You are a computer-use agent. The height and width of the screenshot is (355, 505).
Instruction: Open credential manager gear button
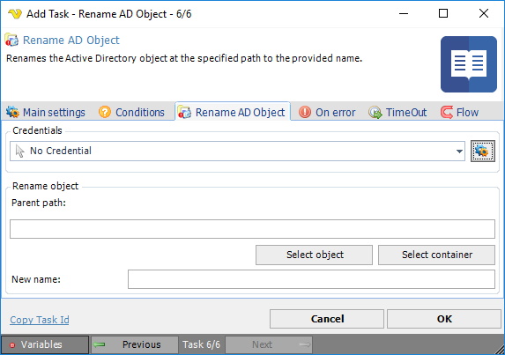coord(482,151)
